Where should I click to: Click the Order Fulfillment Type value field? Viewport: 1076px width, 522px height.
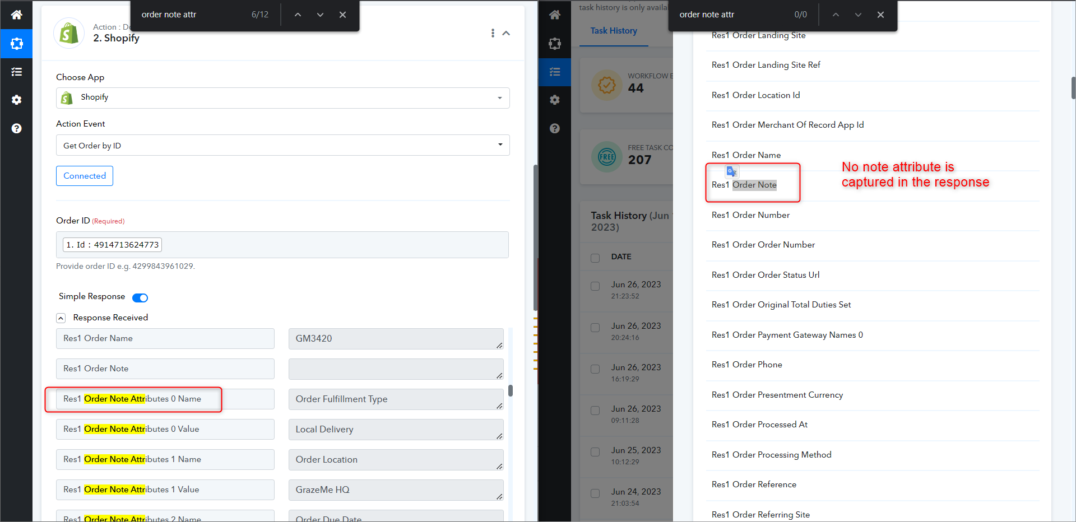(396, 399)
